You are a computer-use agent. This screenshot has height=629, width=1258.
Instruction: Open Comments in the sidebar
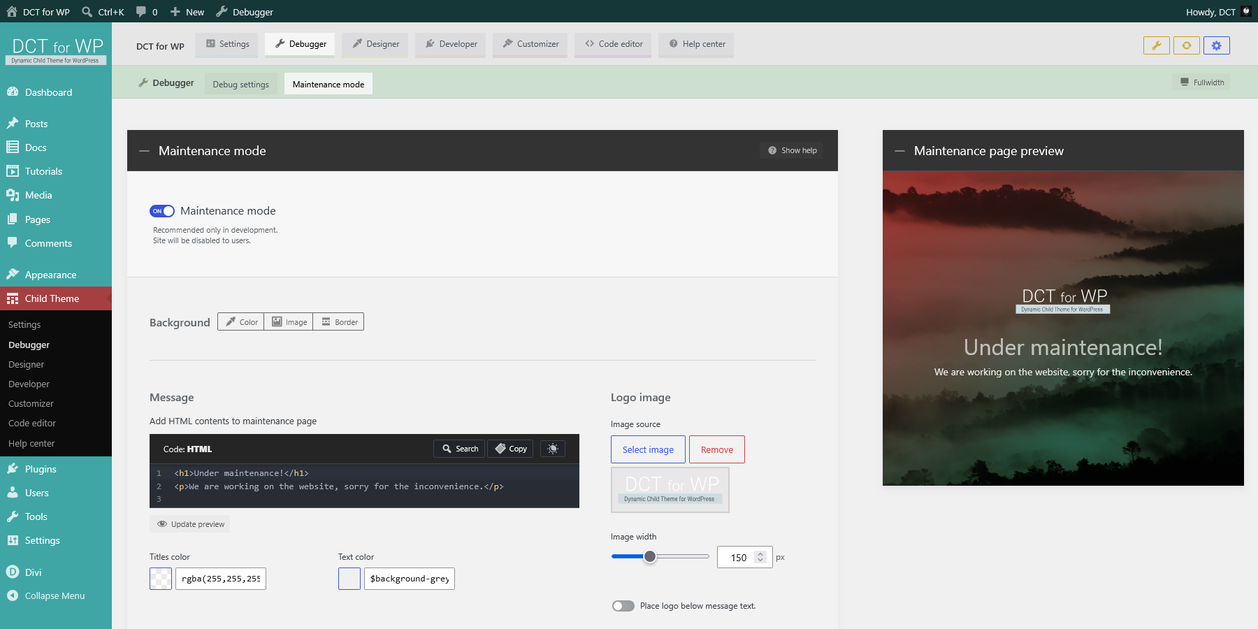(56, 243)
